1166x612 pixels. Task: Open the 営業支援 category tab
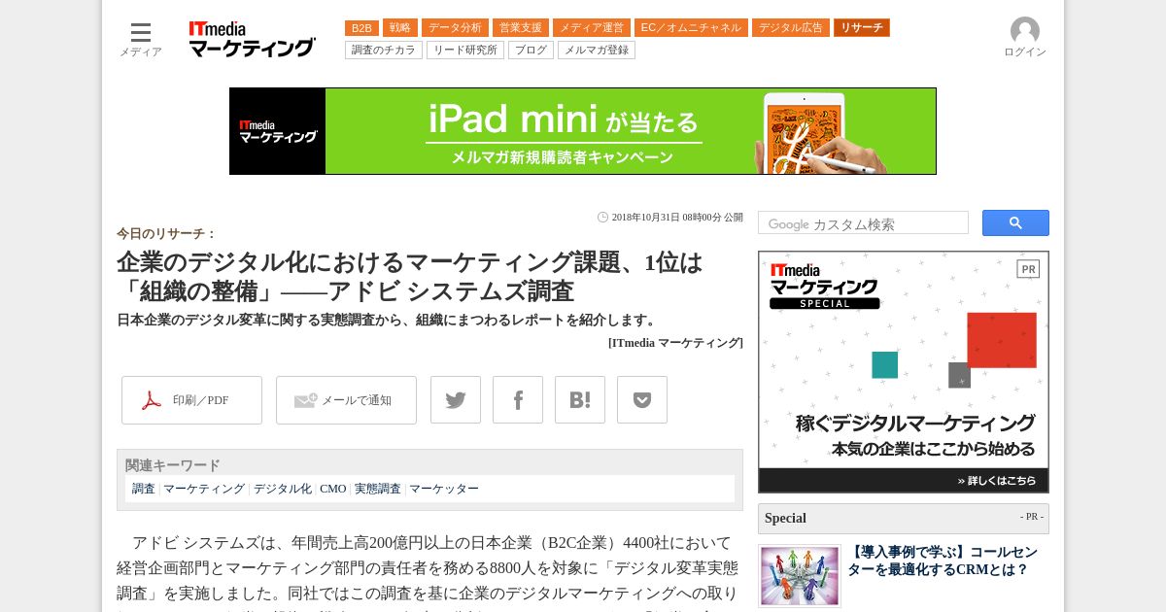coord(521,28)
